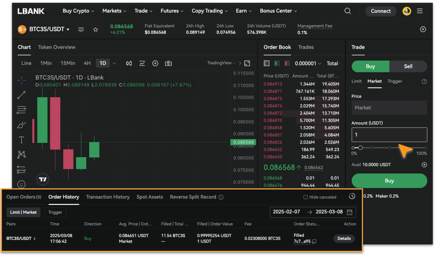
Task: Open the chart indicators icon
Action: pos(142,63)
